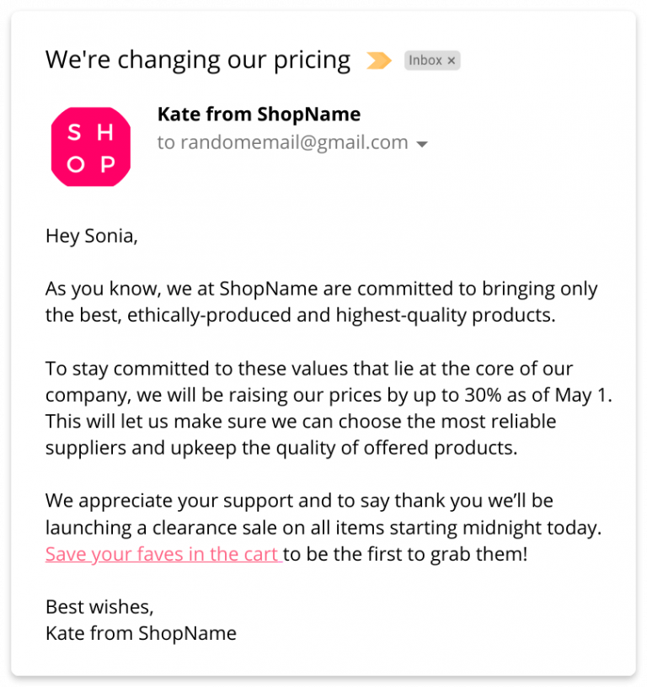Click the "Hey Sonia," greeting line

pos(91,236)
